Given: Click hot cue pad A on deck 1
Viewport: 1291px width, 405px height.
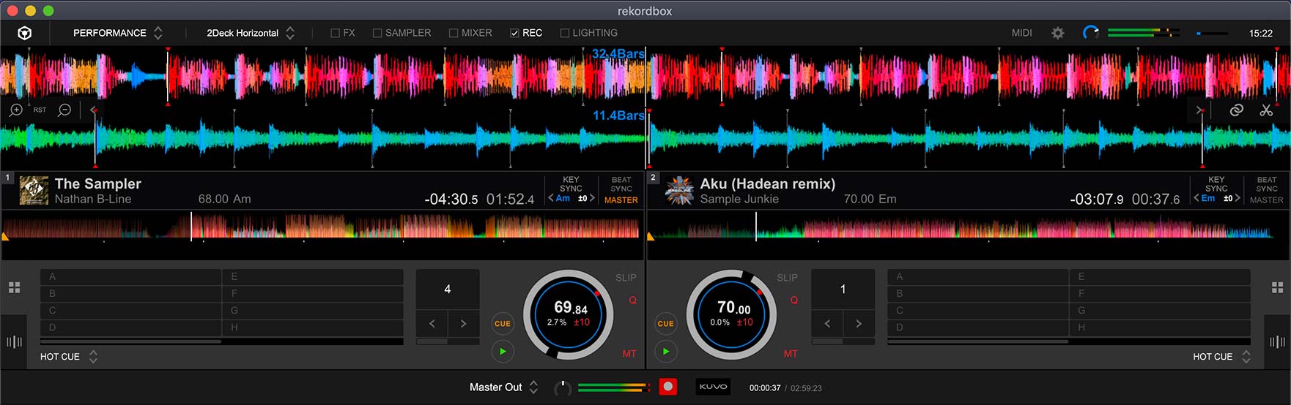Looking at the screenshot, I should tap(130, 277).
